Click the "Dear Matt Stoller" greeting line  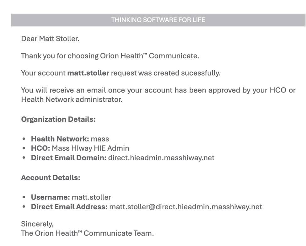click(x=50, y=39)
